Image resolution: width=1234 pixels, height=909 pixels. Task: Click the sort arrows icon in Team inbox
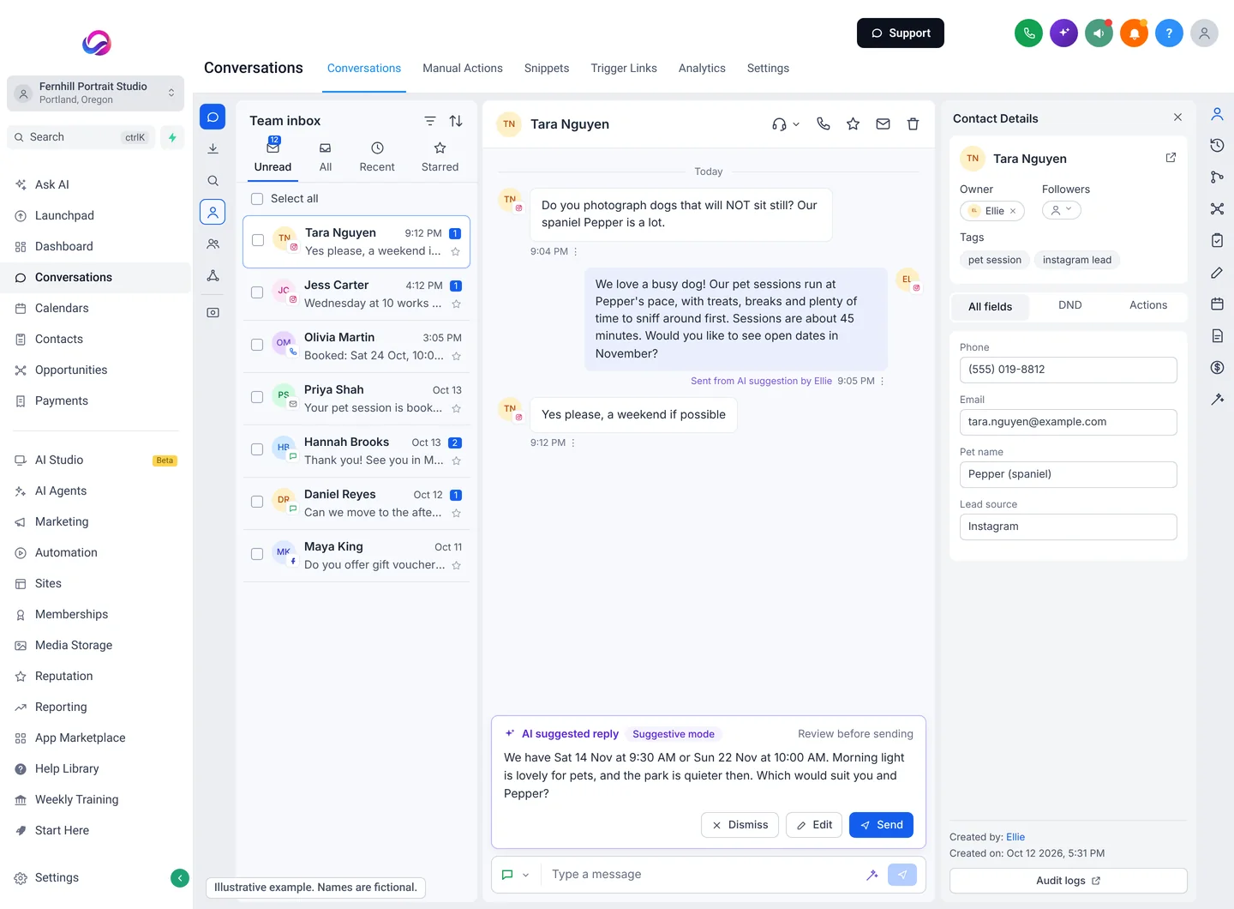[456, 121]
